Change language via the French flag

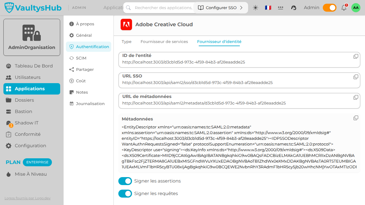(268, 8)
